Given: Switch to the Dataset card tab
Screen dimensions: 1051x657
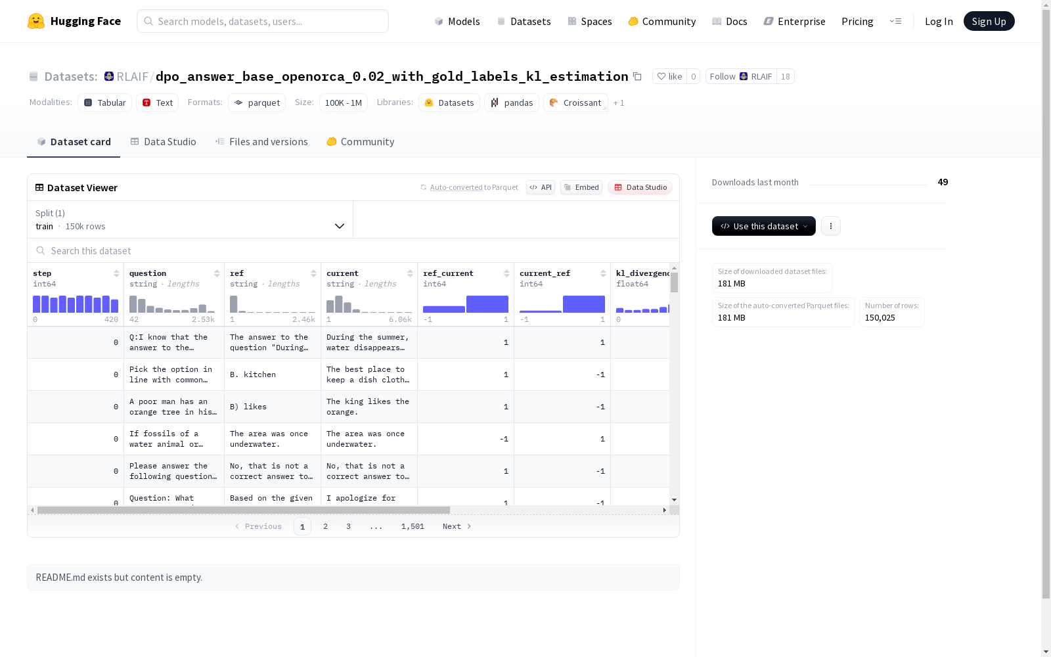Looking at the screenshot, I should click(x=74, y=142).
